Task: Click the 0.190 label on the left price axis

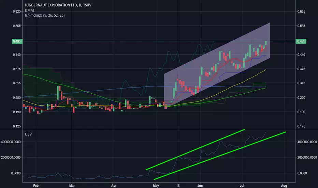Action: tap(17, 112)
